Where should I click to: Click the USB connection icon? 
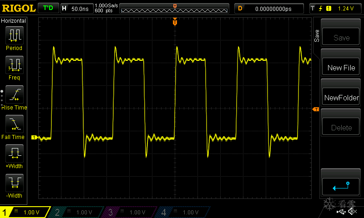point(341,212)
